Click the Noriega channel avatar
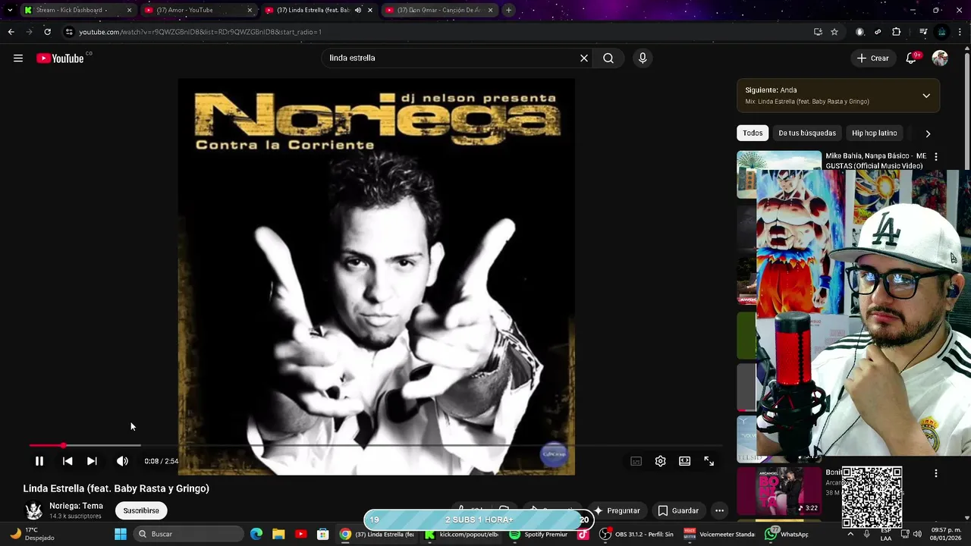This screenshot has width=971, height=546. click(x=34, y=510)
